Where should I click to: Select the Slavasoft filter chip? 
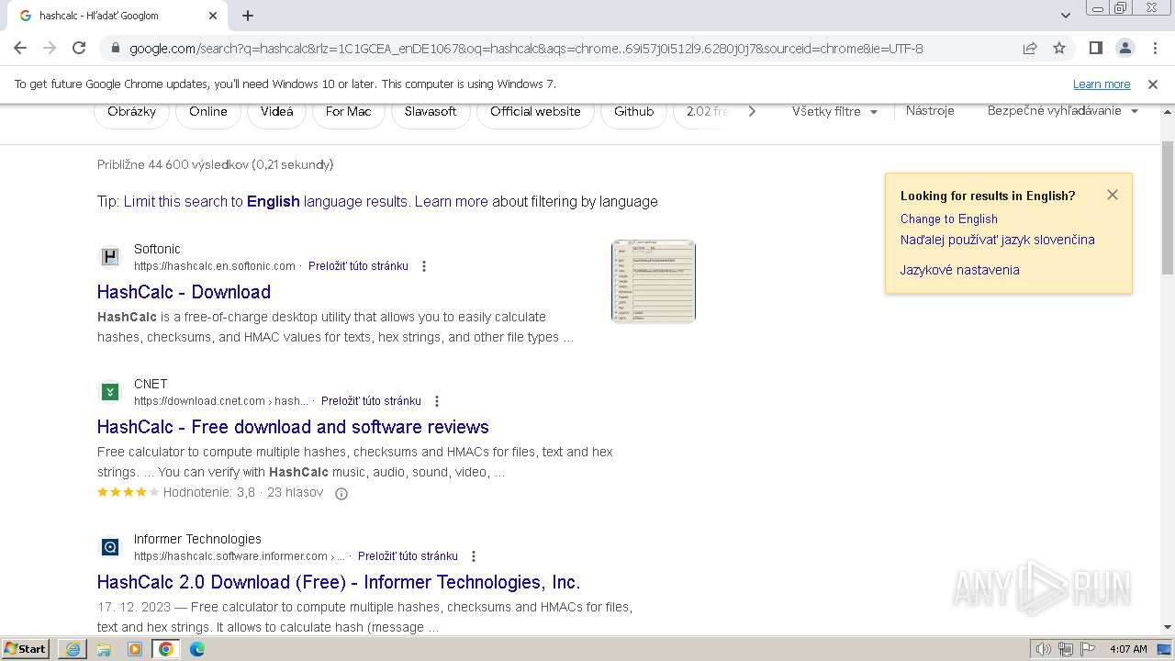431,111
